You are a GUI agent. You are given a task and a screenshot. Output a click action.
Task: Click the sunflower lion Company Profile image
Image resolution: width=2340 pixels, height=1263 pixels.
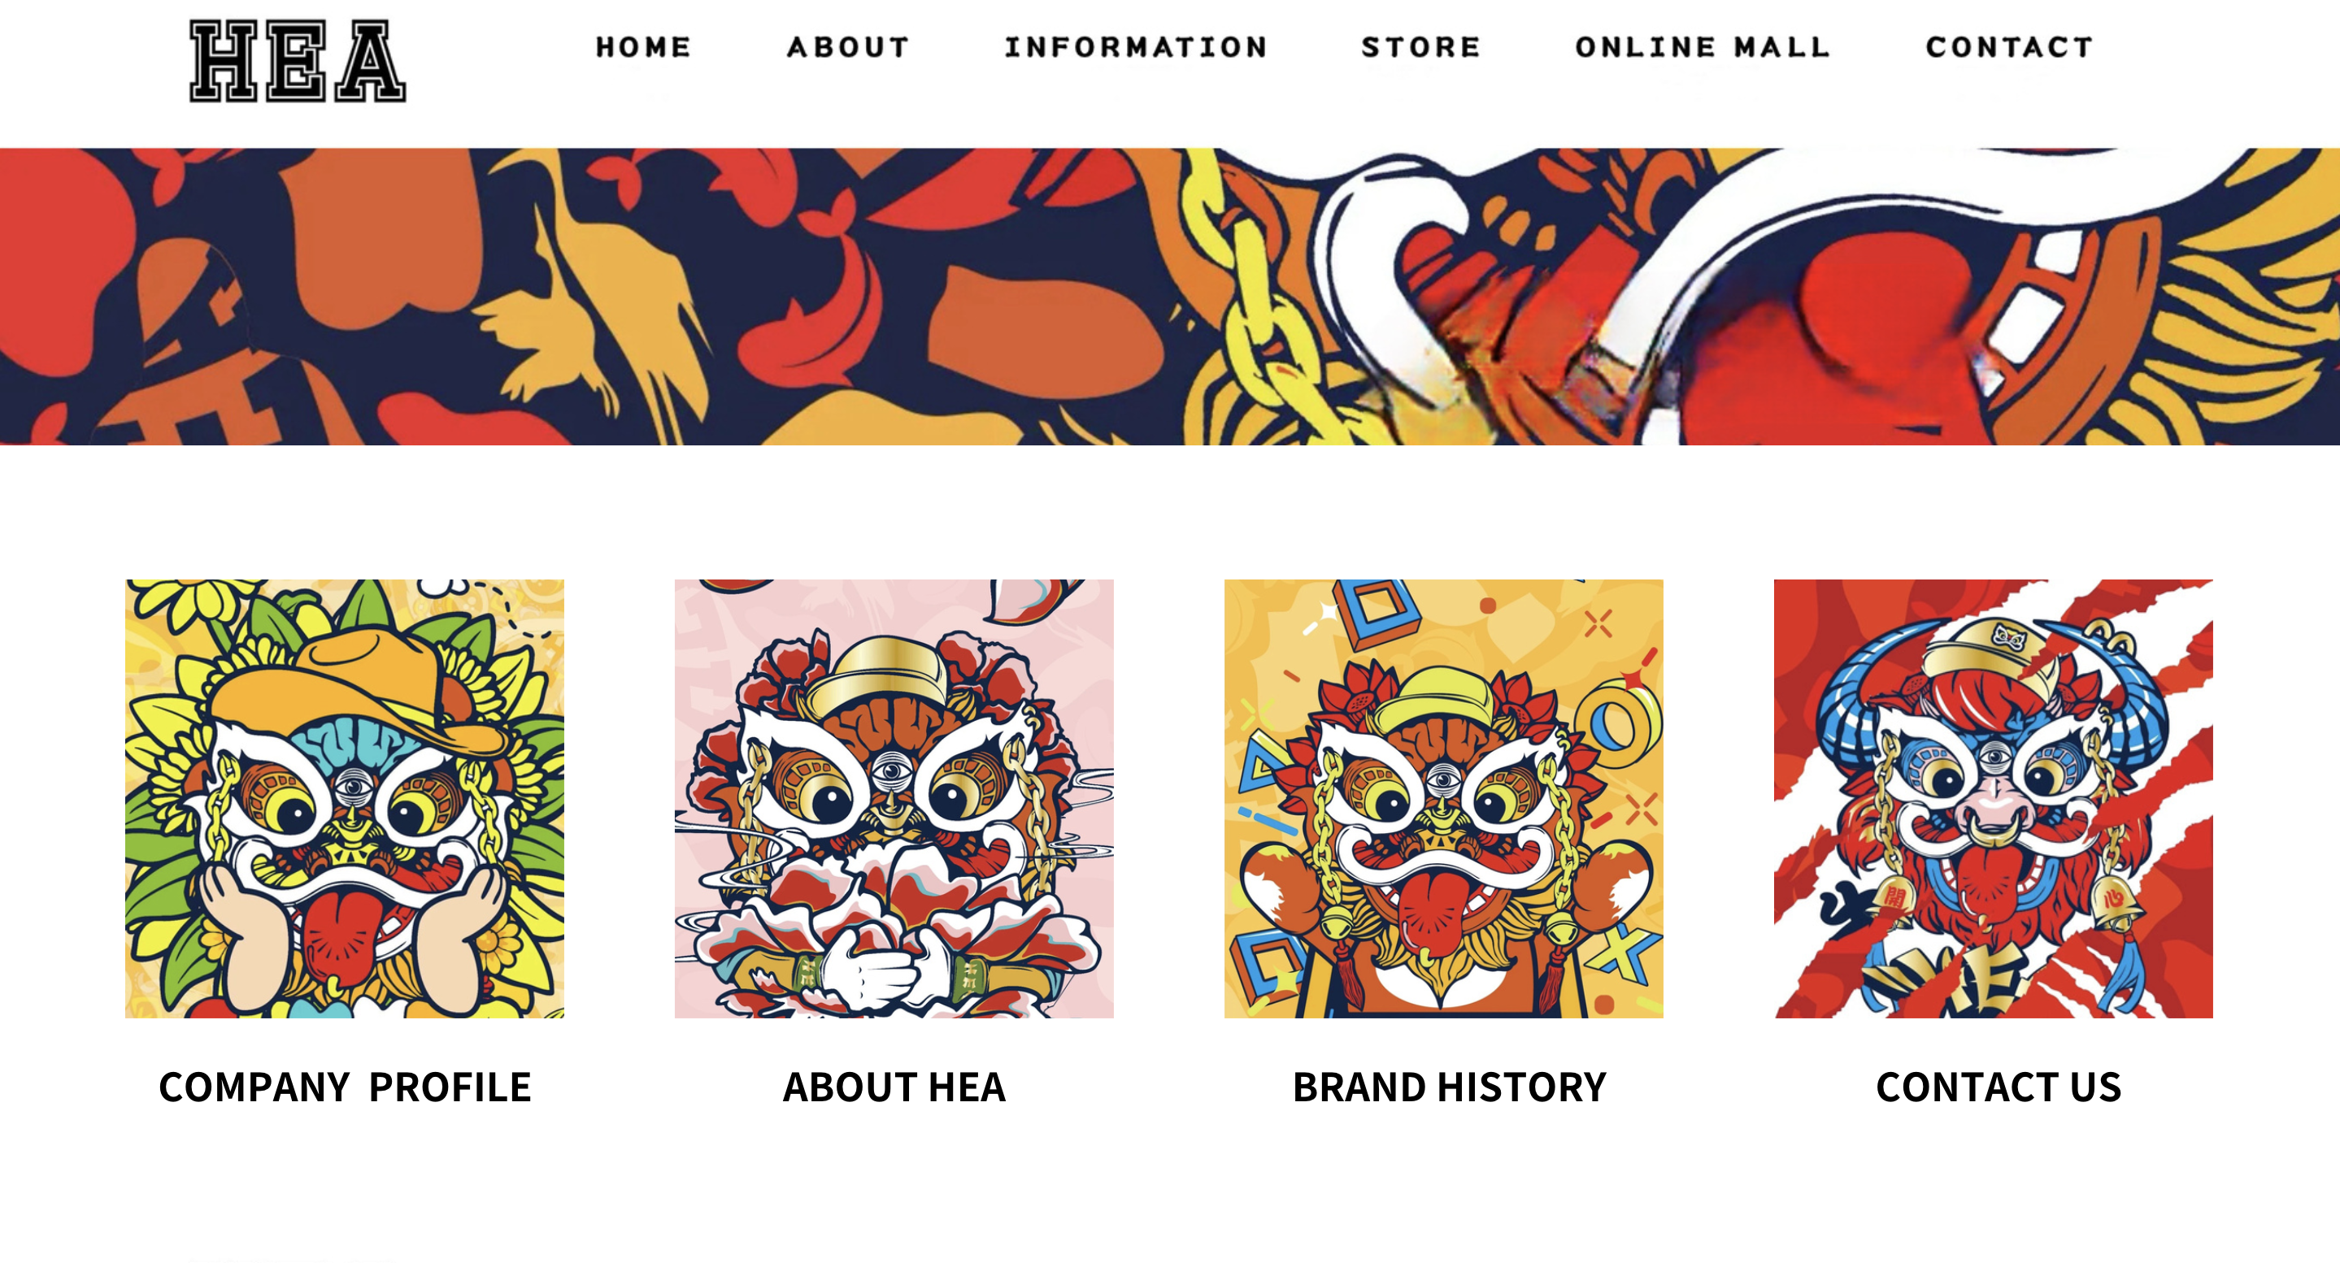point(344,798)
